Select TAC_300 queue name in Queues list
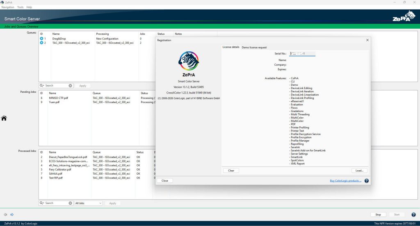The image size is (420, 226). pyautogui.click(x=71, y=43)
